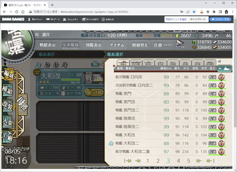Click the Myメニュー link

pos(35,20)
